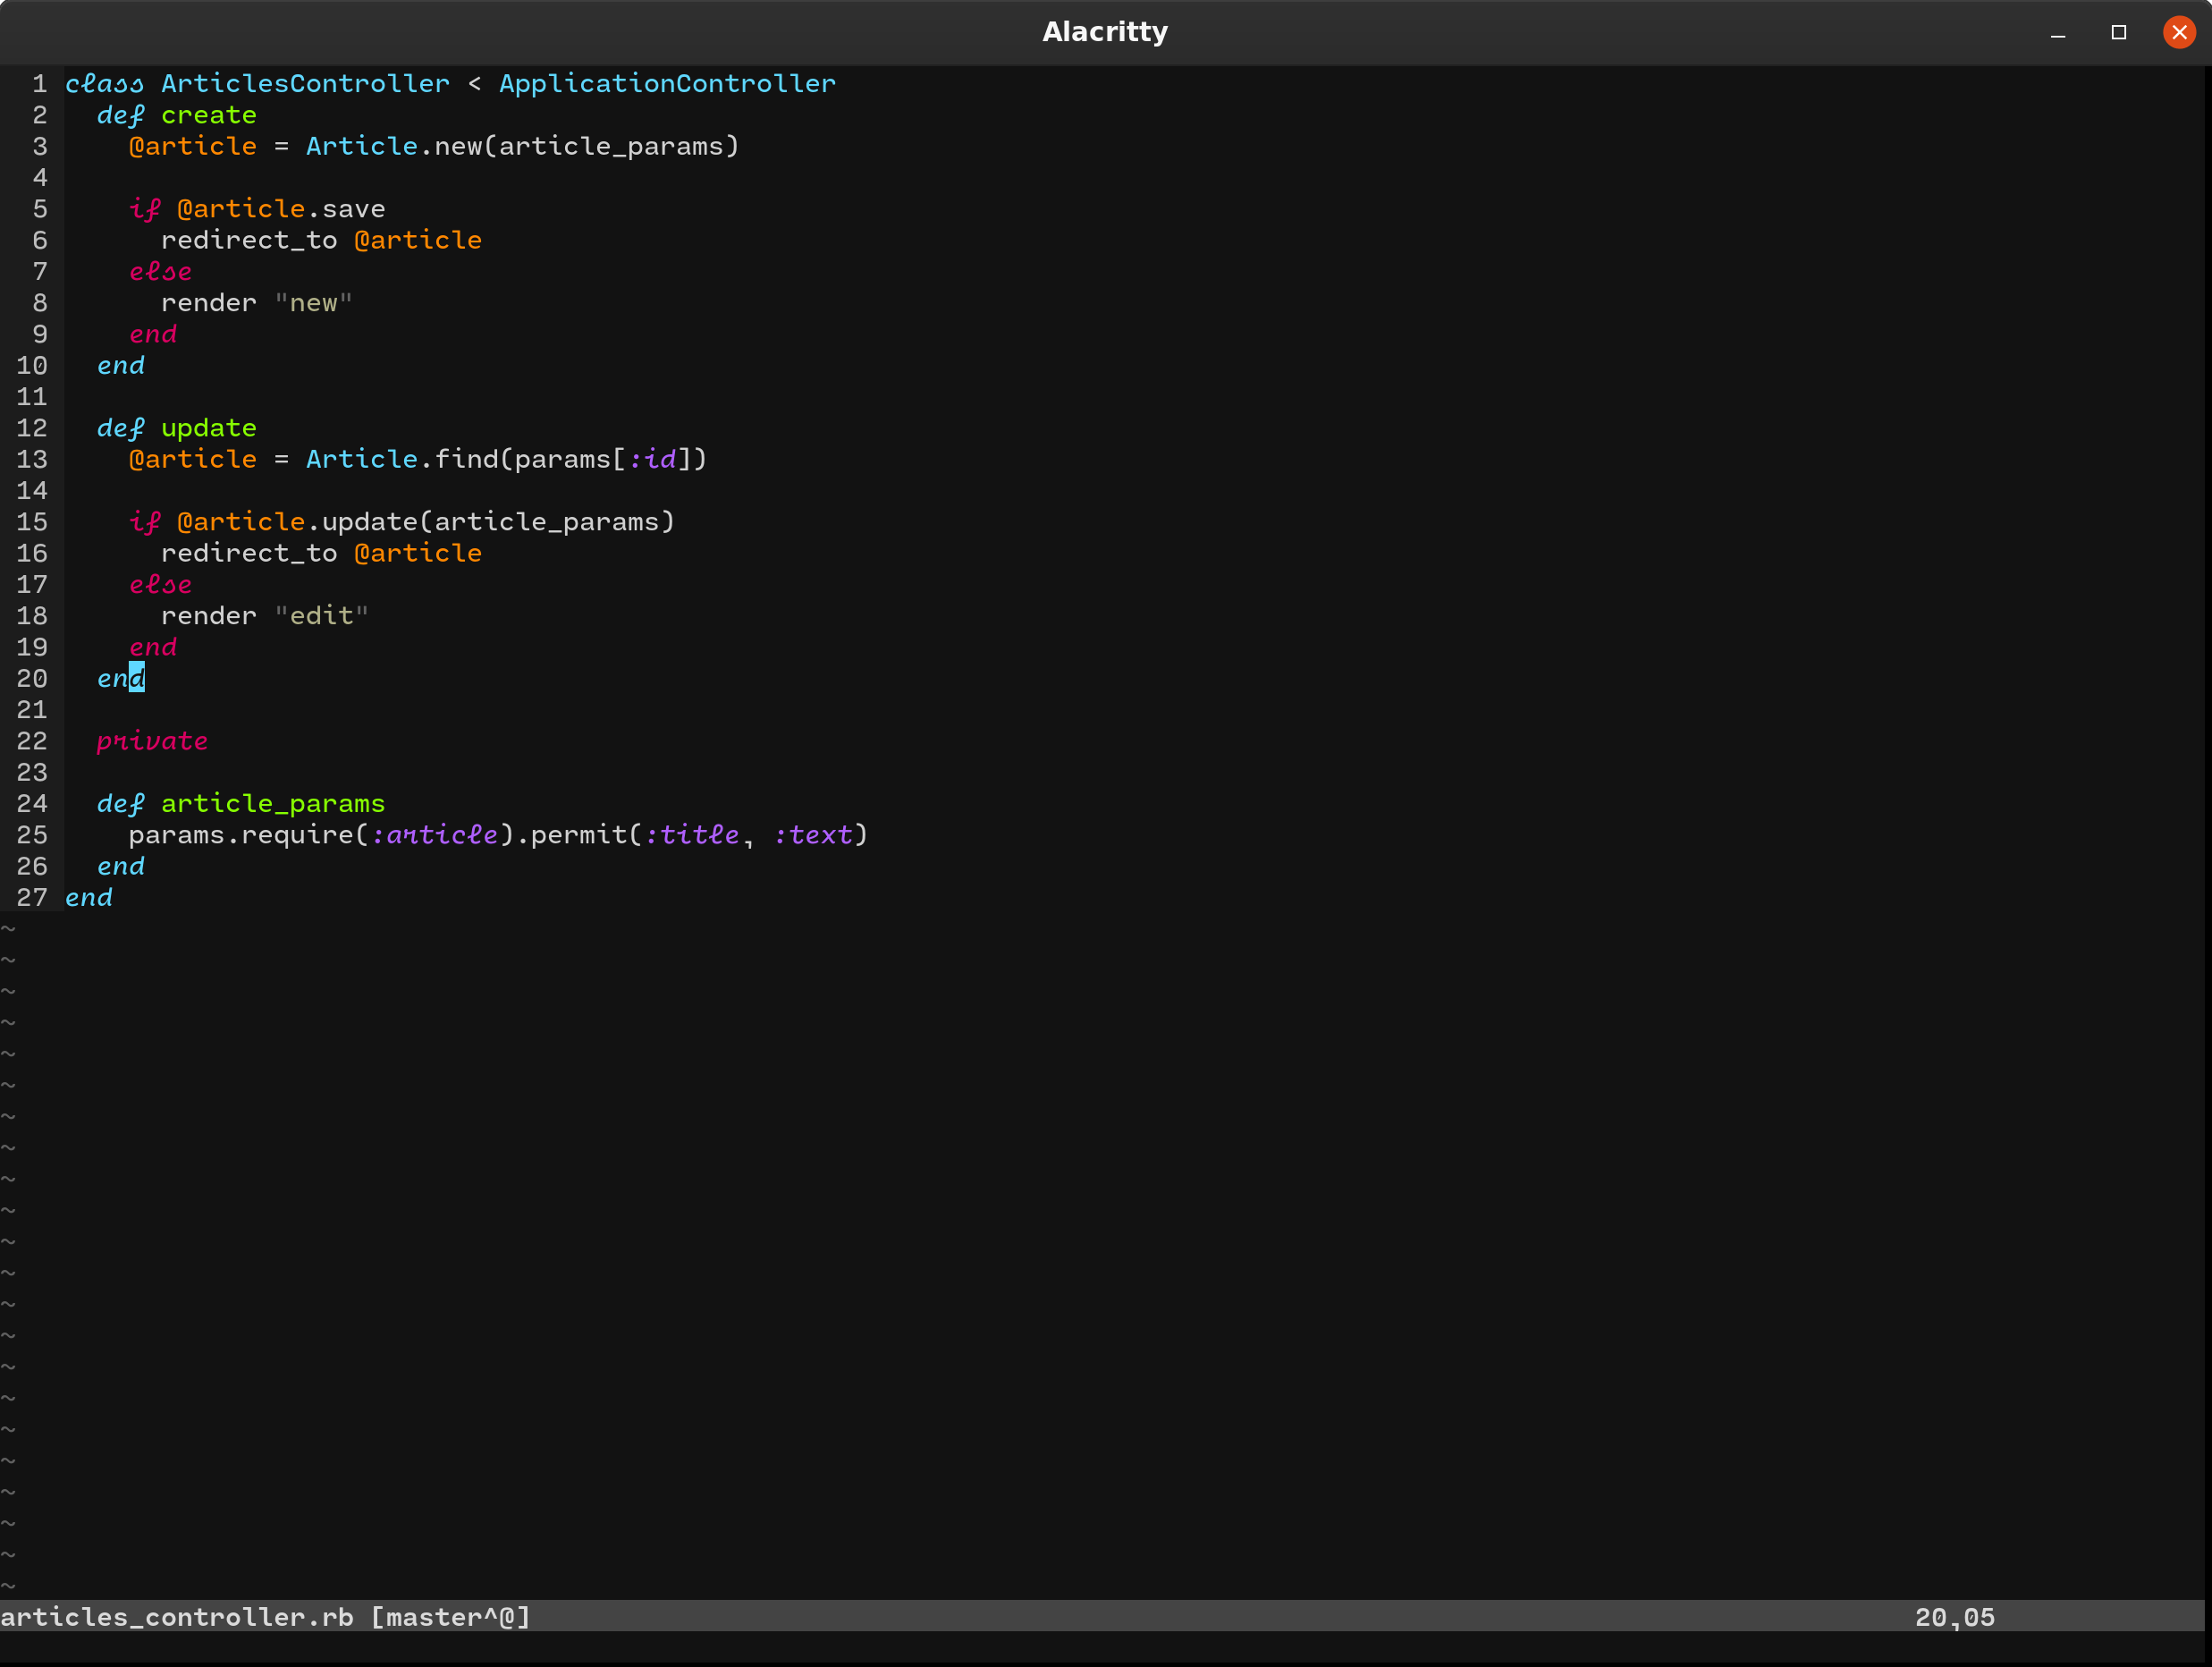The image size is (2212, 1667).
Task: Click 'article_params' method definition on line 24
Action: [272, 804]
